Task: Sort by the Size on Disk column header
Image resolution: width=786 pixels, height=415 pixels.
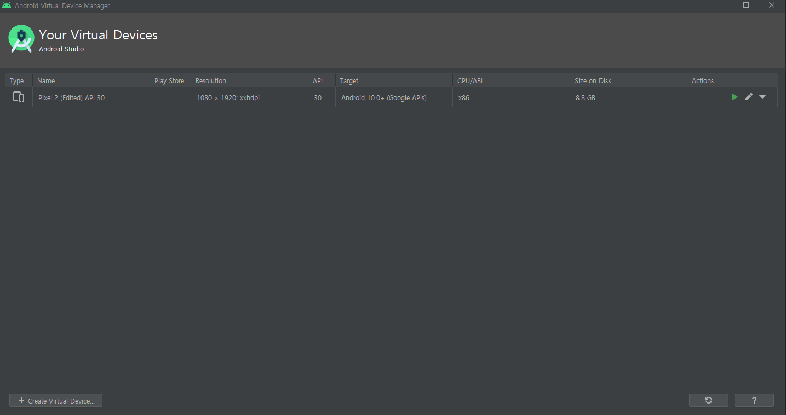Action: (593, 80)
